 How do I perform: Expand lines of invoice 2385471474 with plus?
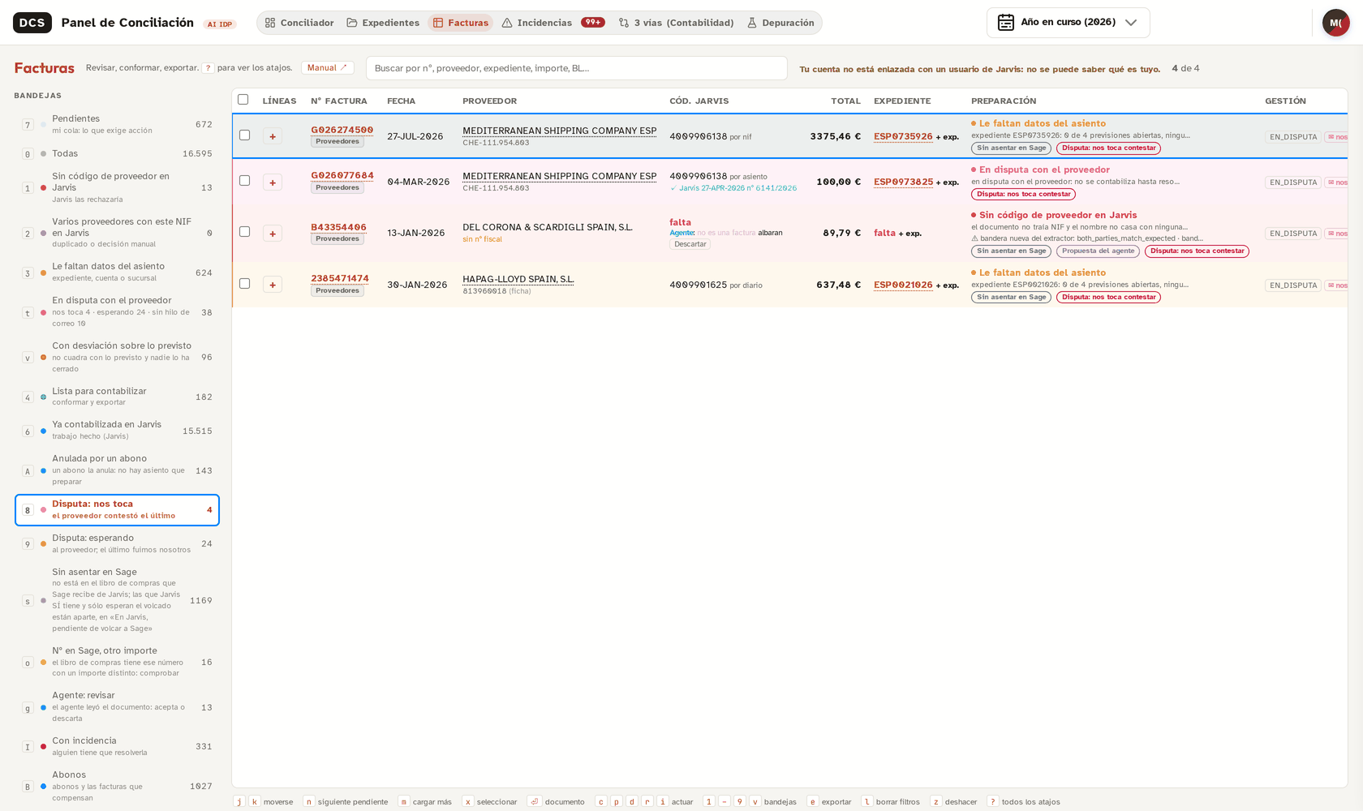pyautogui.click(x=273, y=285)
